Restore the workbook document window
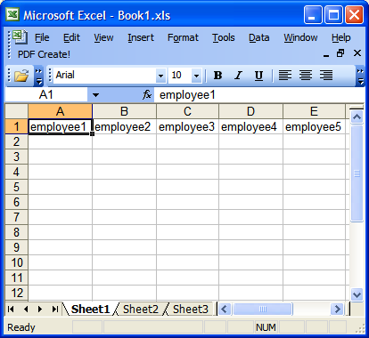This screenshot has height=338, width=369. coord(340,53)
